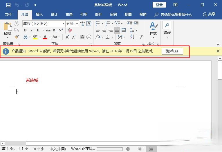Open the Aa change case menu

coord(56,37)
